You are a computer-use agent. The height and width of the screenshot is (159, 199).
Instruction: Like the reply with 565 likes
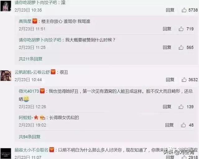tap(181, 48)
